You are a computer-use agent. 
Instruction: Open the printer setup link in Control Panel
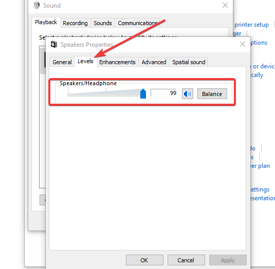pos(251,25)
